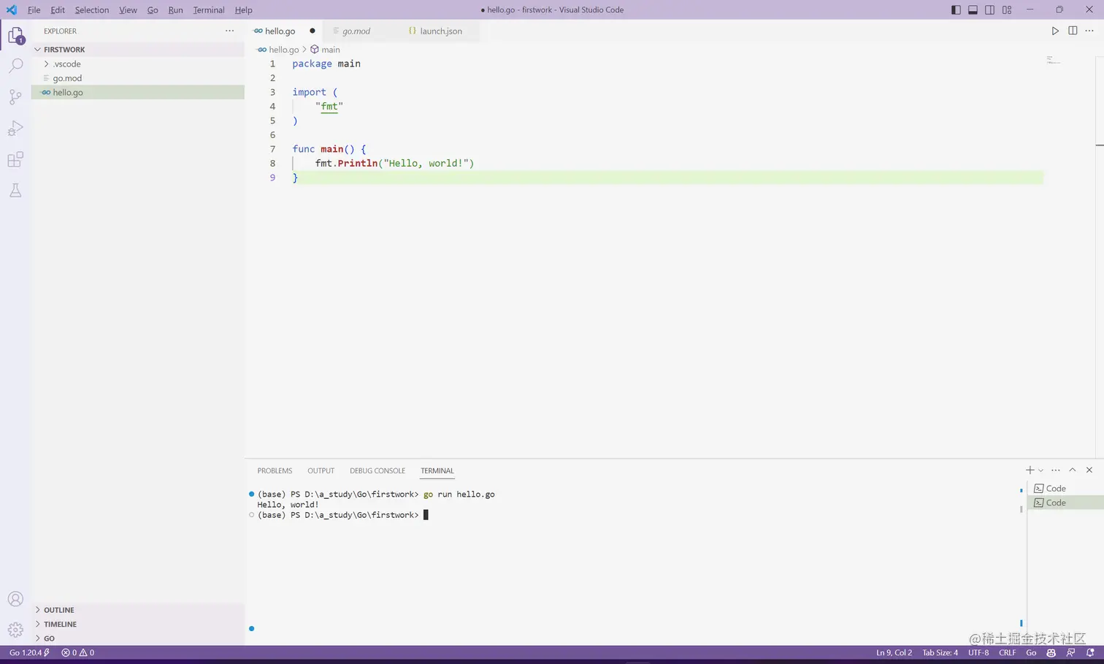The image size is (1104, 664).
Task: Select hello.go in the explorer tree
Action: (137, 92)
